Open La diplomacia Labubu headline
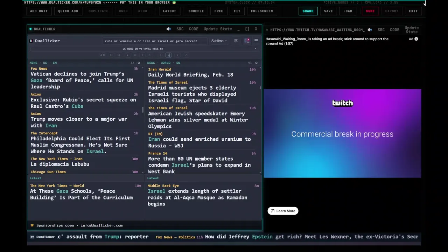 coord(60,164)
